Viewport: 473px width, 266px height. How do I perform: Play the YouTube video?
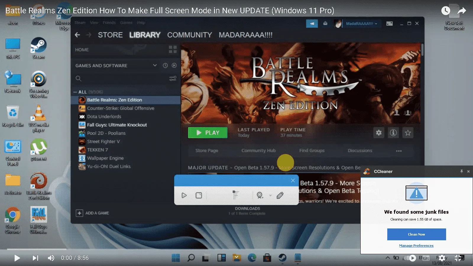tap(17, 258)
